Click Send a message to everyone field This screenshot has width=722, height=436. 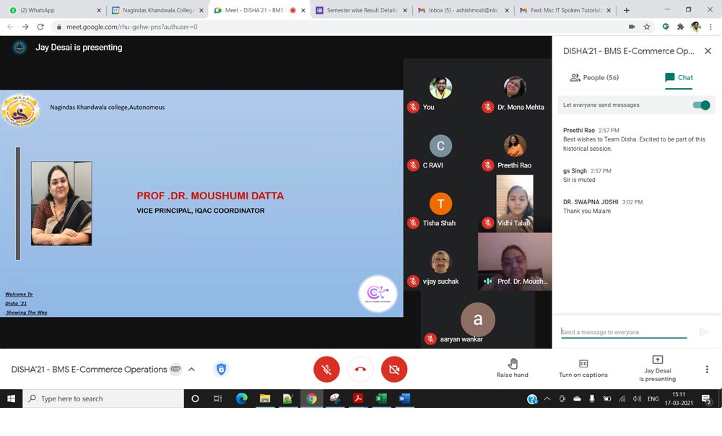click(x=624, y=332)
